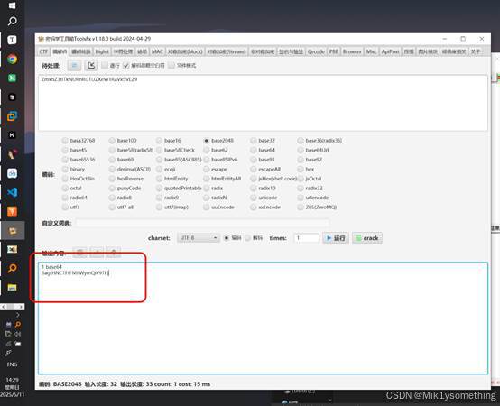Screen dimensions: 500x406
Task: Click the Windows search magnifier icon
Action: click(x=12, y=21)
